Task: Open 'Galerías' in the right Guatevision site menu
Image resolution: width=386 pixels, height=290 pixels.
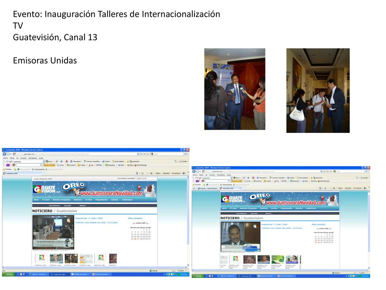Action: 299,208
